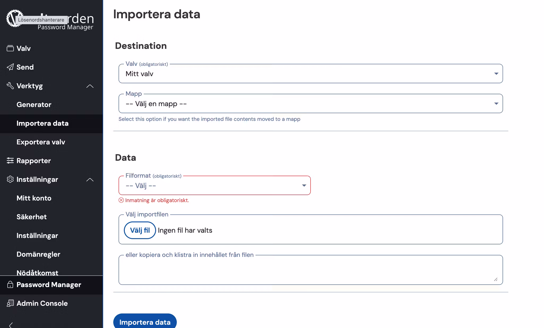Click the blue Importera data button
Viewport: 544px width, 328px height.
(145, 322)
